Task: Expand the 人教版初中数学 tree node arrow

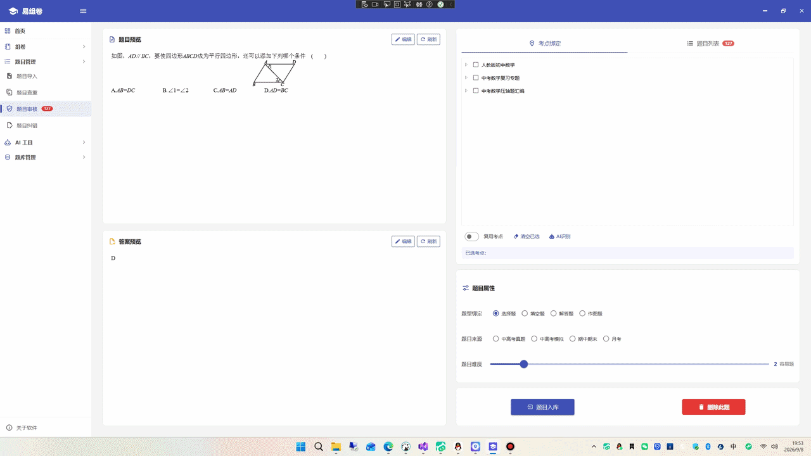Action: (x=466, y=65)
